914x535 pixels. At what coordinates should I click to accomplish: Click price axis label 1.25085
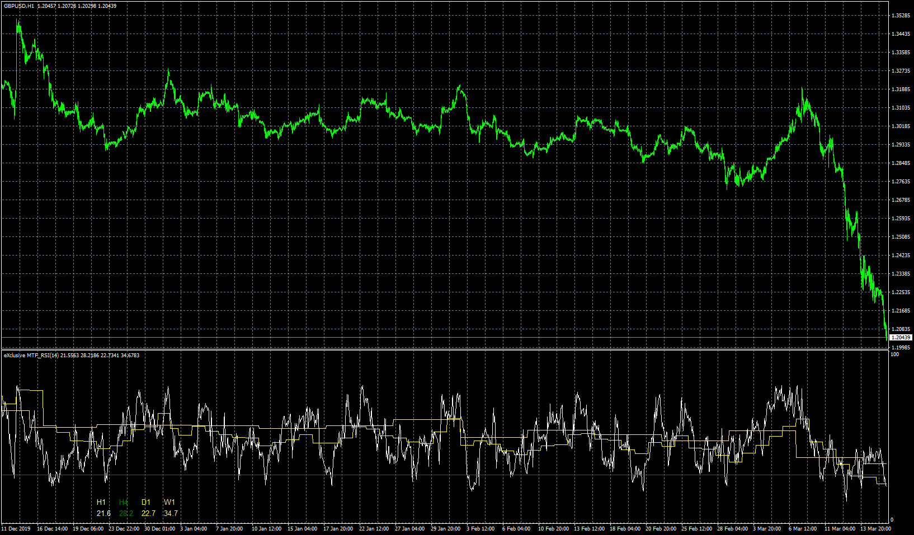[899, 237]
